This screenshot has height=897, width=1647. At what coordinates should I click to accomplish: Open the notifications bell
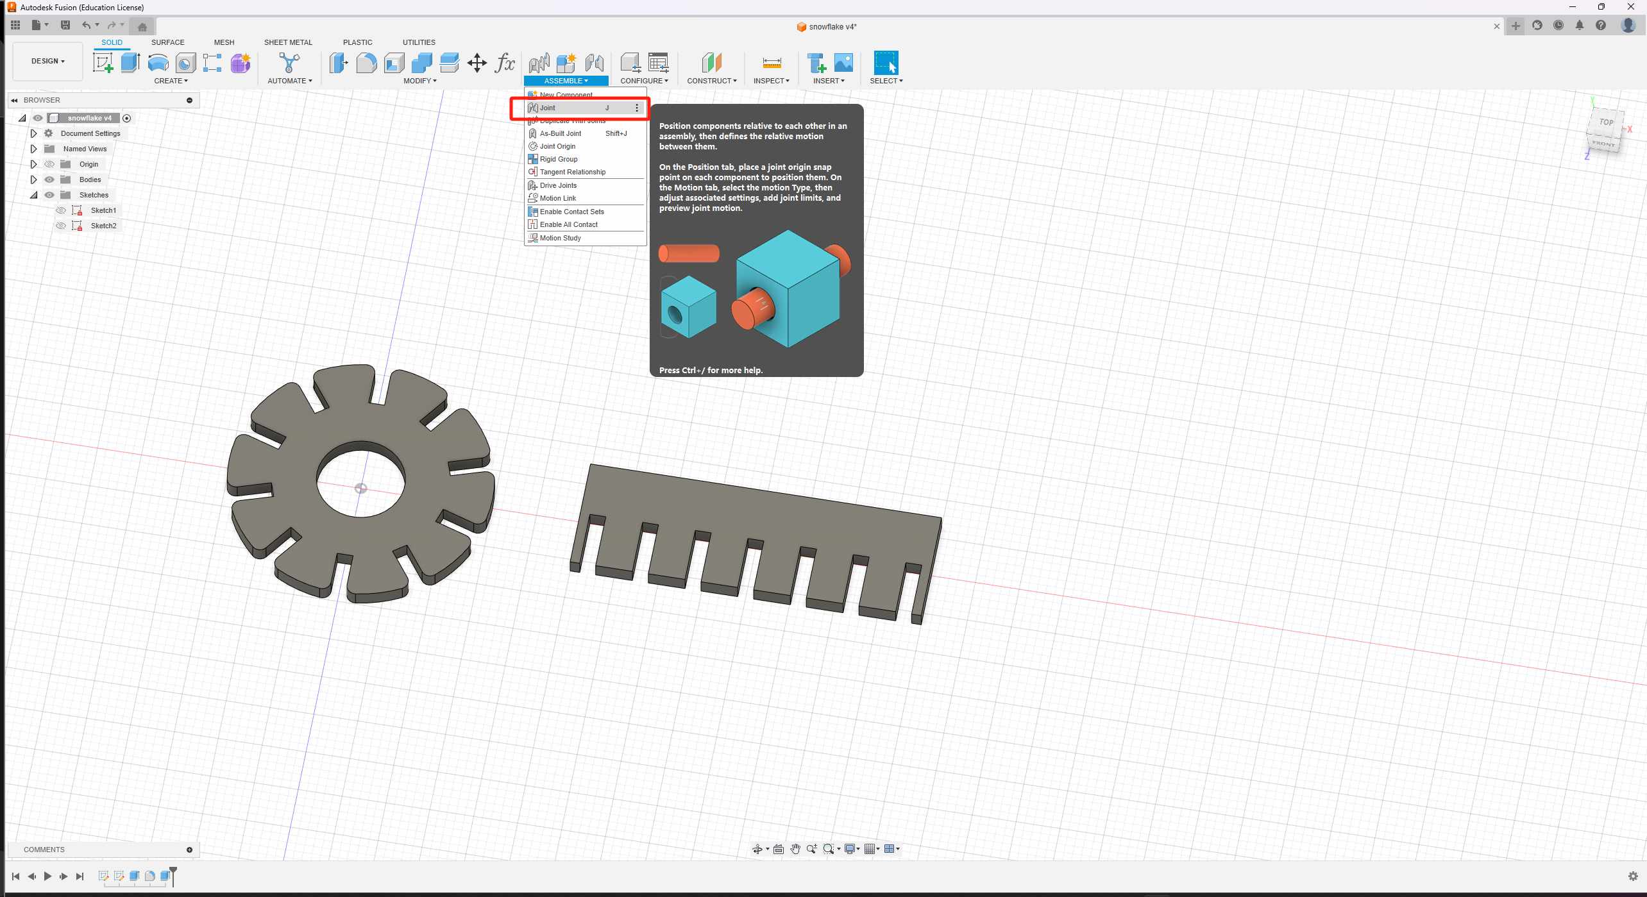coord(1580,26)
